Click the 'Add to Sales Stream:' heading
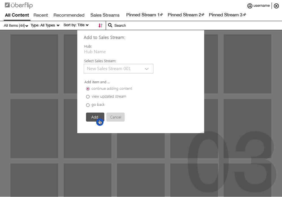Viewport: 282px width, 197px height. 104,37
